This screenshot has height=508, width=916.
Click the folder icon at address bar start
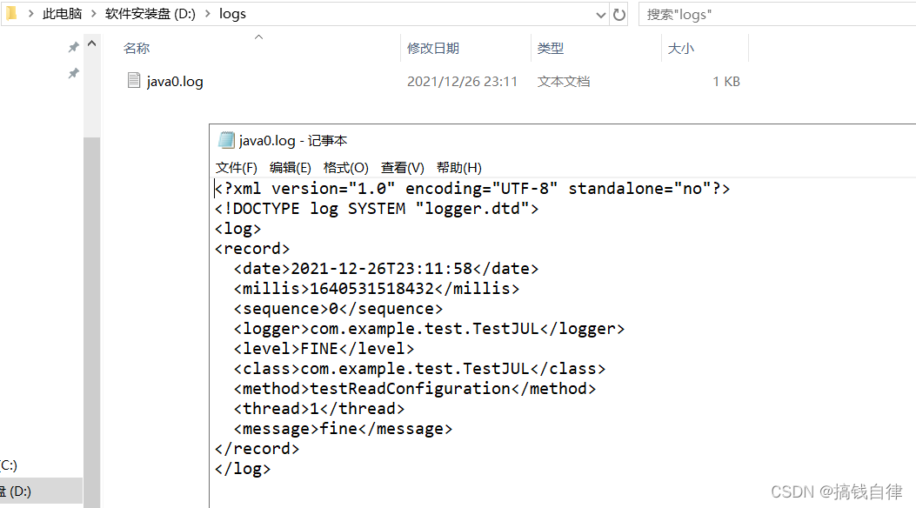pos(11,13)
